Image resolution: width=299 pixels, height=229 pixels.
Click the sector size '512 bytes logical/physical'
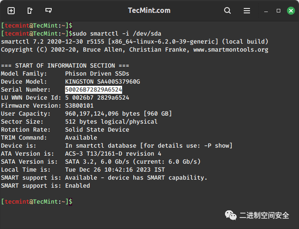111,122
